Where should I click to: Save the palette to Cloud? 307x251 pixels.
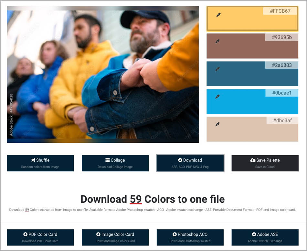coord(265,163)
